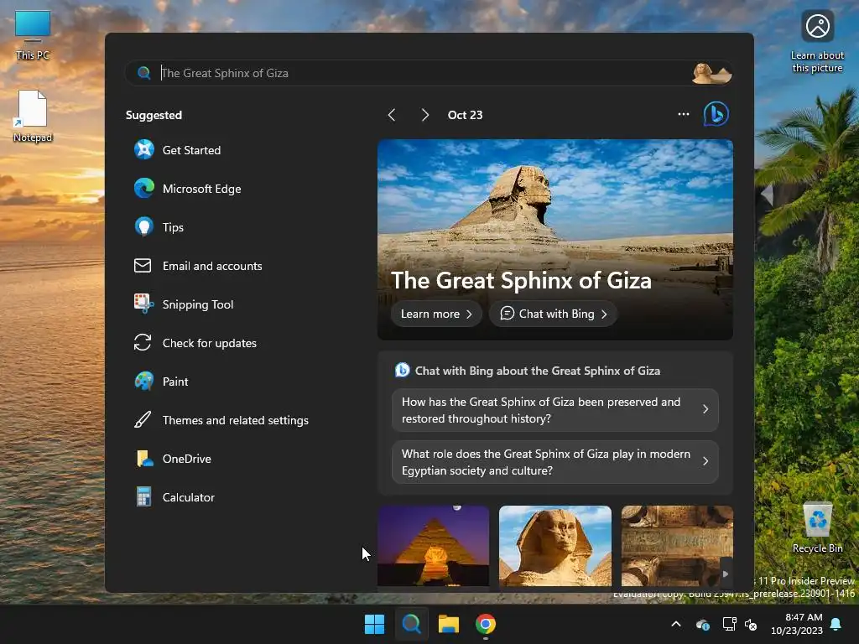Ask how the Sphinx has been preserved
This screenshot has height=644, width=859.
(555, 410)
